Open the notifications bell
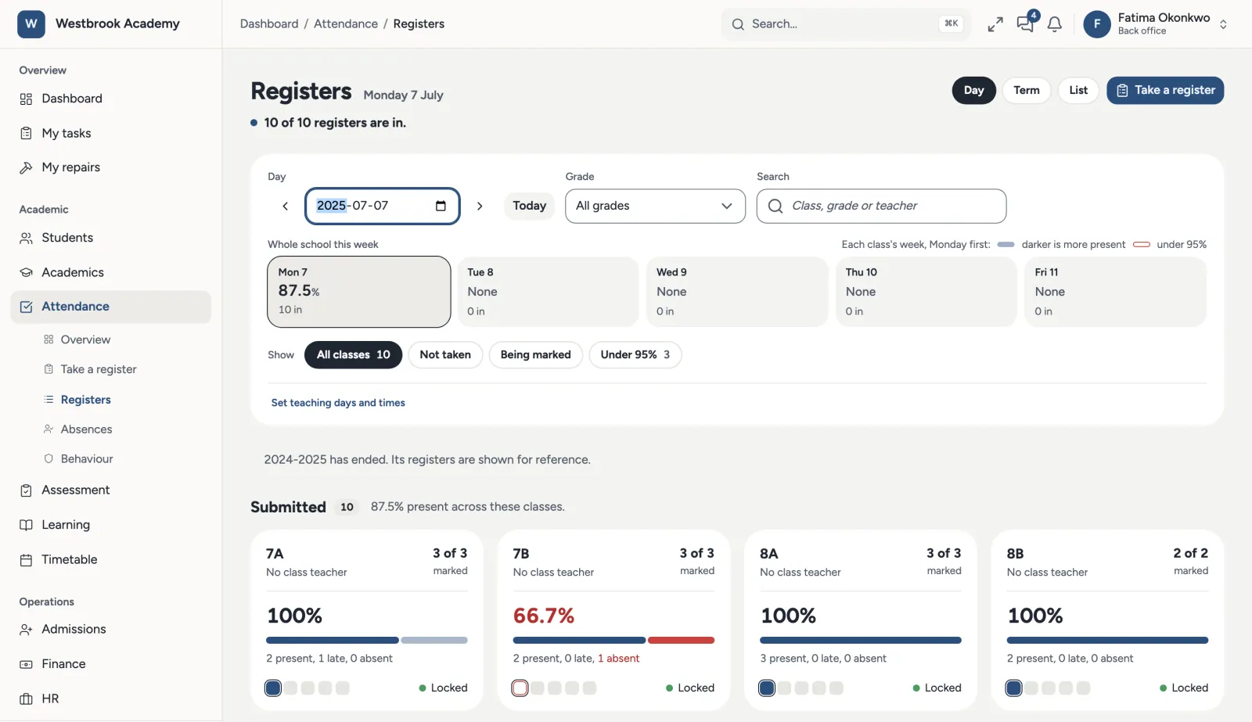The height and width of the screenshot is (722, 1252). (x=1055, y=24)
